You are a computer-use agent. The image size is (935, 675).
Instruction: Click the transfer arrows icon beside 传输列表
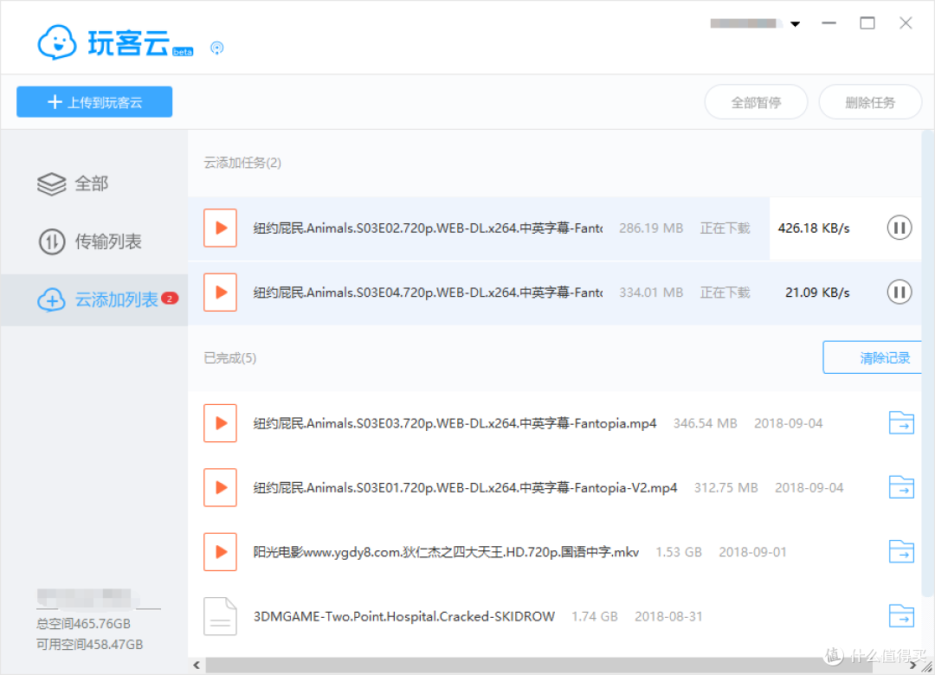pos(52,241)
